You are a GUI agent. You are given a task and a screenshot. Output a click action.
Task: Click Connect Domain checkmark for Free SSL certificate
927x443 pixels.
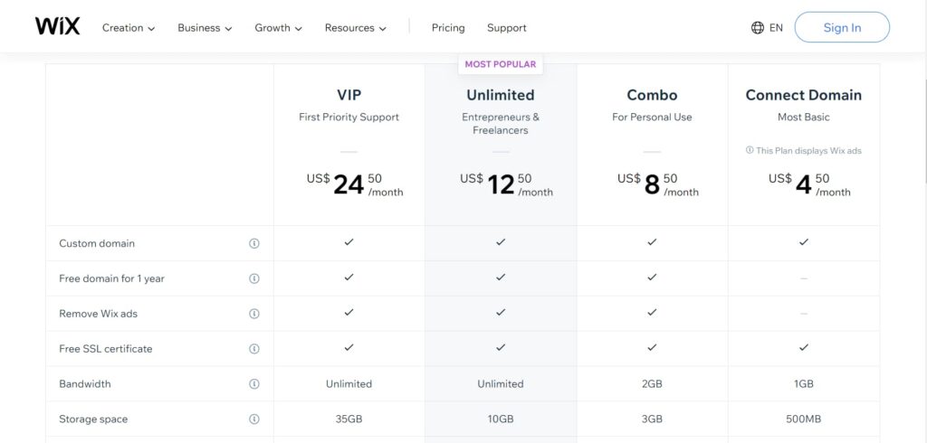804,347
